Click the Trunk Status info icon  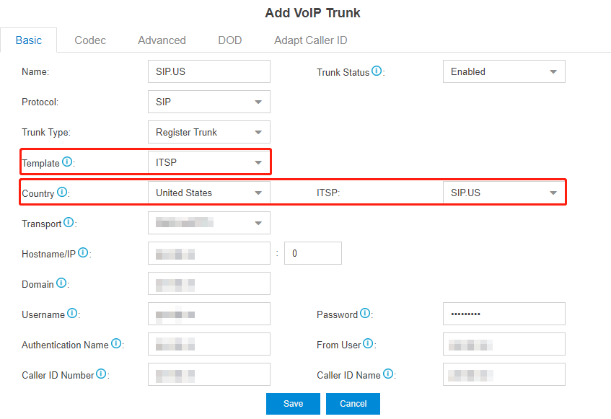point(377,71)
